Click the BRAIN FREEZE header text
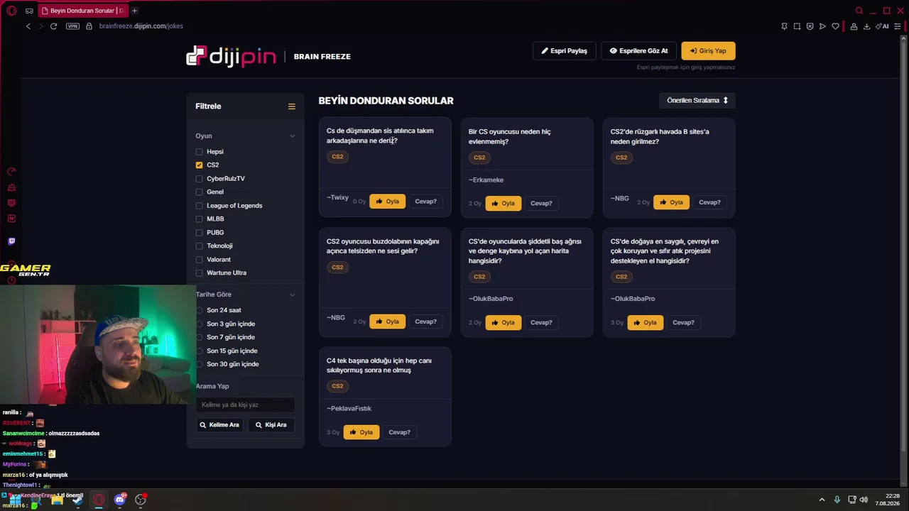The width and height of the screenshot is (909, 511). pyautogui.click(x=322, y=57)
